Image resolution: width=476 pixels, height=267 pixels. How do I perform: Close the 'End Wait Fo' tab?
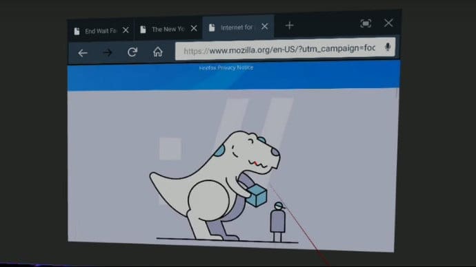pos(126,30)
